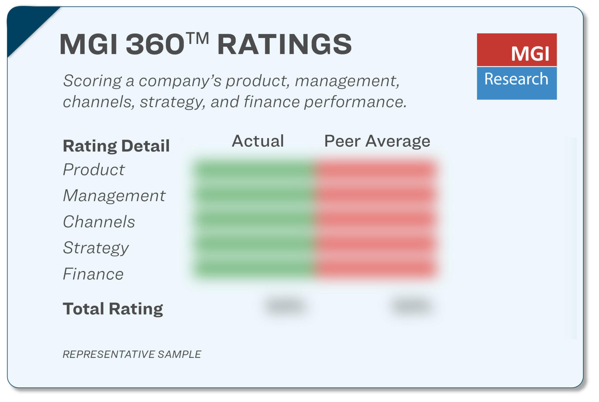Click blurred Total Rating value under Actual

point(286,306)
